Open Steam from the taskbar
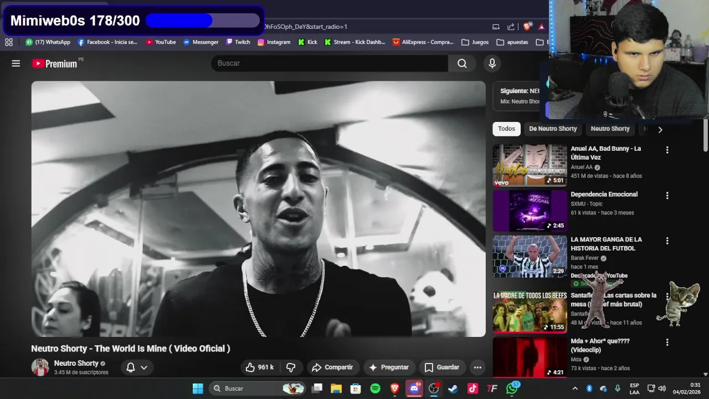The width and height of the screenshot is (709, 399). pos(453,388)
